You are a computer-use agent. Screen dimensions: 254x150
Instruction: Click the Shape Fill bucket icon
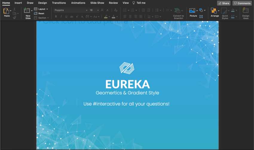click(x=233, y=10)
